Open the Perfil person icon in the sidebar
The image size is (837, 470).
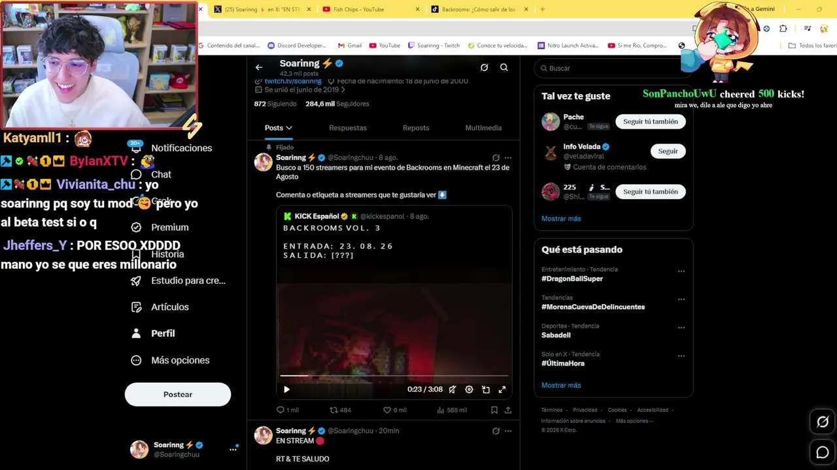tap(136, 334)
